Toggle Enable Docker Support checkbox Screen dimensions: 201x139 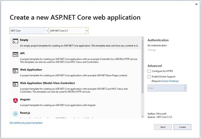click(x=149, y=77)
